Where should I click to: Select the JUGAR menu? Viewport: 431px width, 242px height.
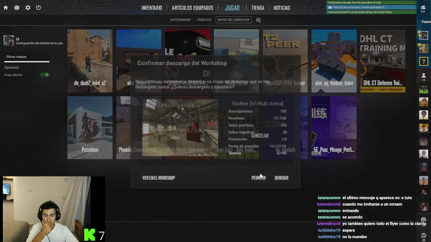coord(232,8)
